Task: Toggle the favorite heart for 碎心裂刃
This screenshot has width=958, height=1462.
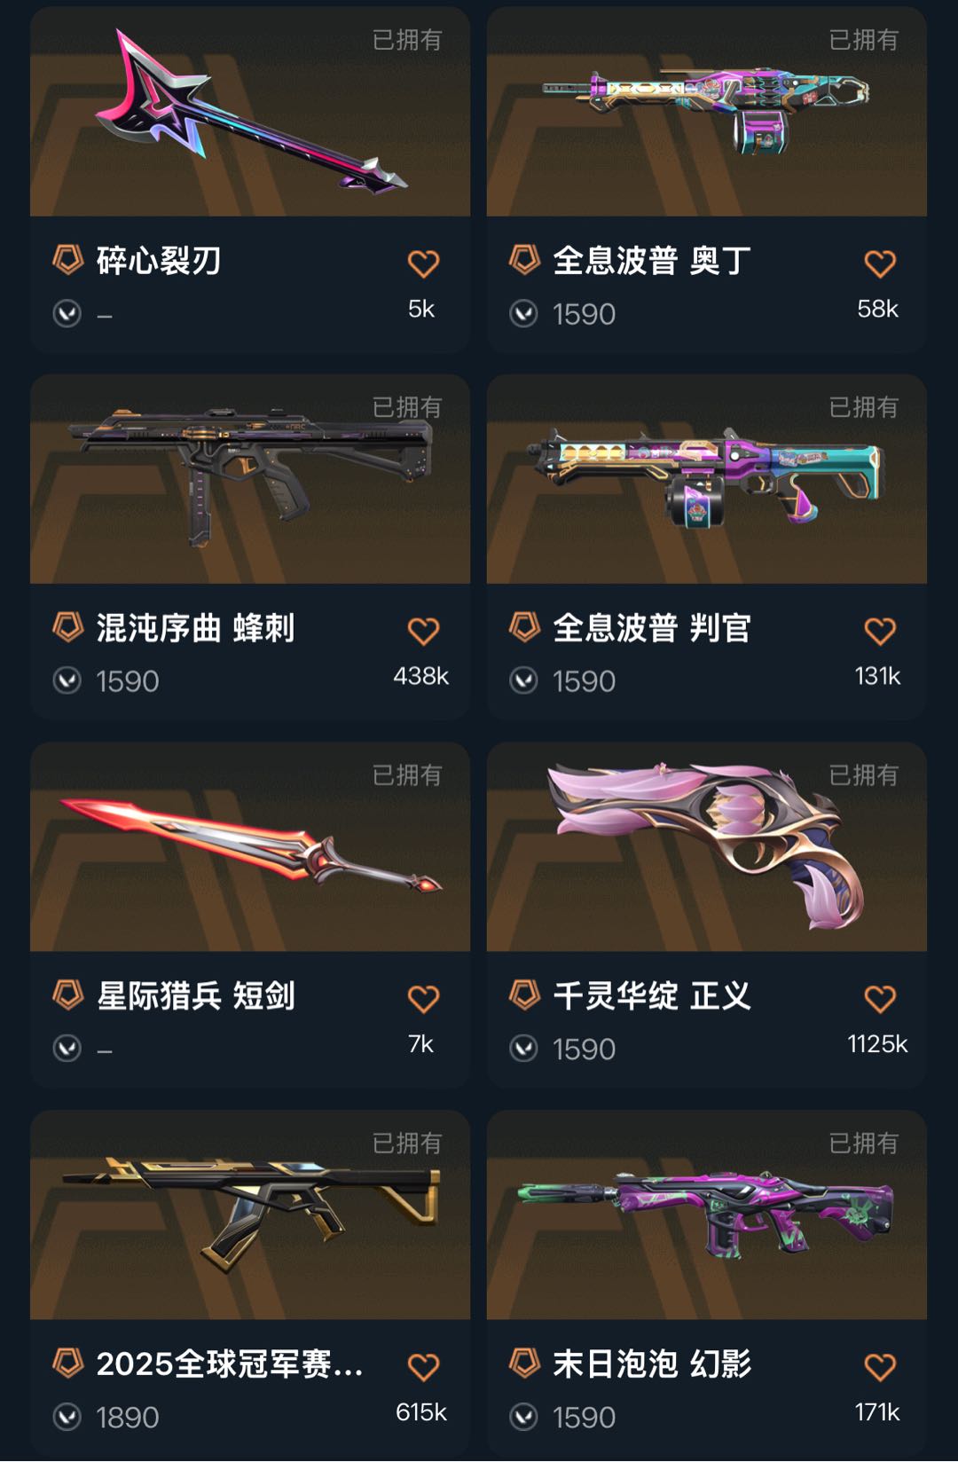Action: (x=423, y=263)
